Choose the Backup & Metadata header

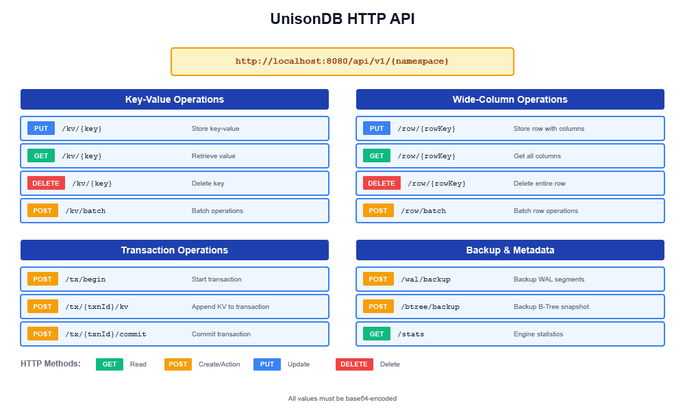pyautogui.click(x=510, y=250)
